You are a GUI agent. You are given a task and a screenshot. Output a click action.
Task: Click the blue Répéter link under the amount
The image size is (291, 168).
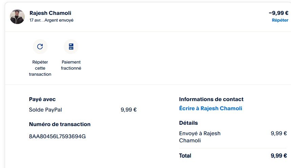coord(280,20)
